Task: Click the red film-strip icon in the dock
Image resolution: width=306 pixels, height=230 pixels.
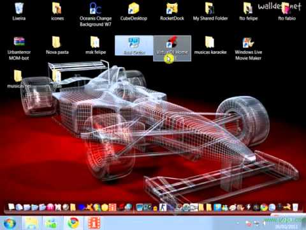Action: (x=113, y=207)
